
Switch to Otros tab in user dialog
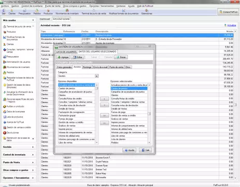tap(128, 67)
